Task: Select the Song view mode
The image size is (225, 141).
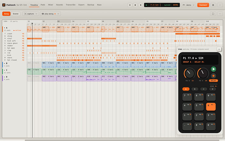Action: coord(6,14)
